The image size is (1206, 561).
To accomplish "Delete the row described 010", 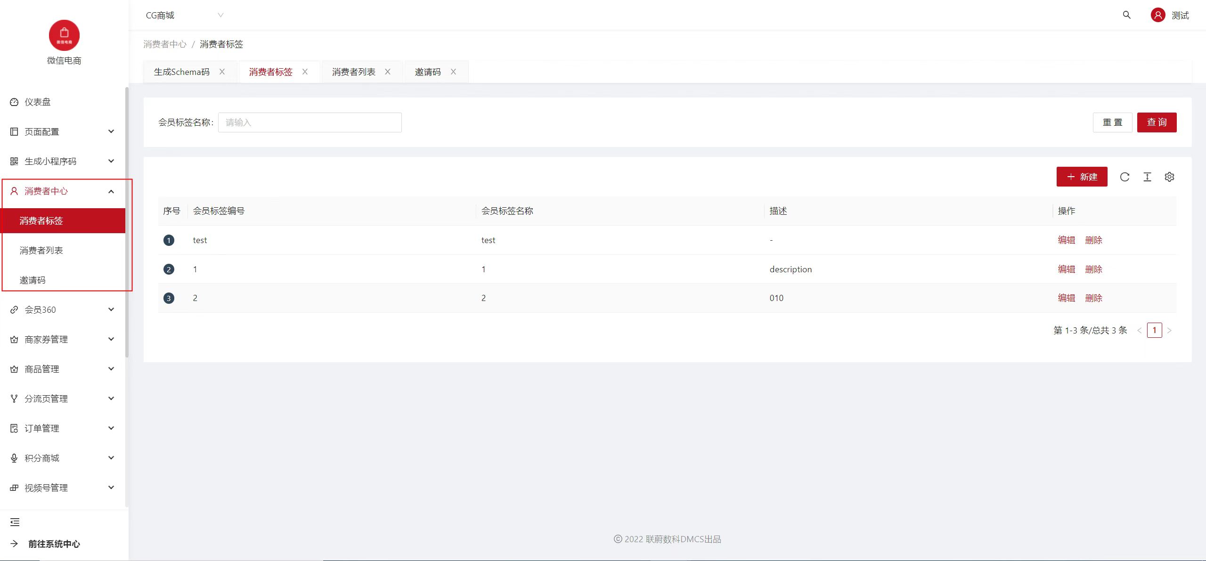I will pos(1093,298).
